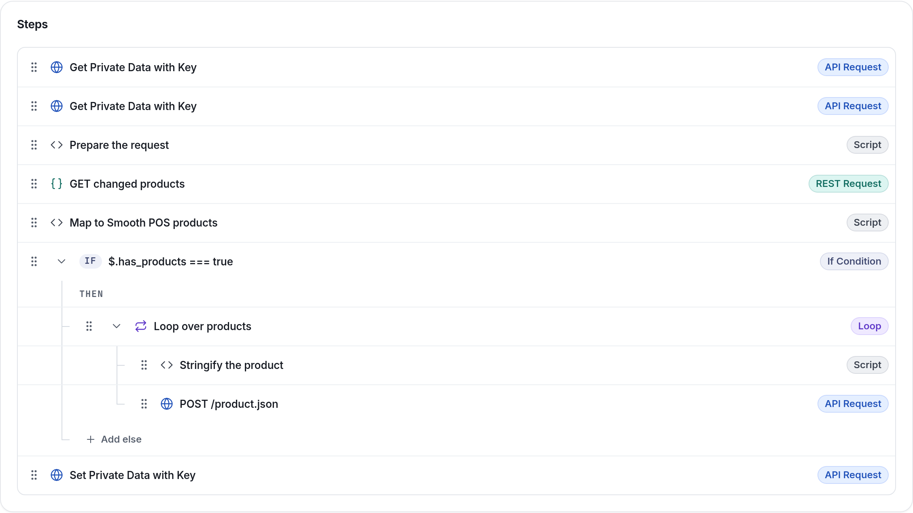The height and width of the screenshot is (513, 913).
Task: Click the globe icon of the second Get Private Data step
Action: click(57, 106)
